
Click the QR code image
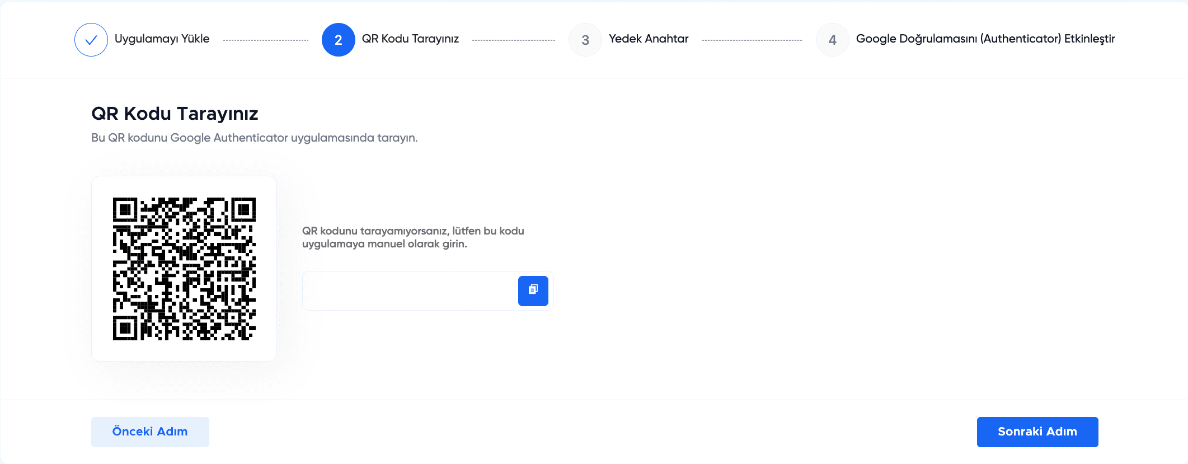(184, 269)
